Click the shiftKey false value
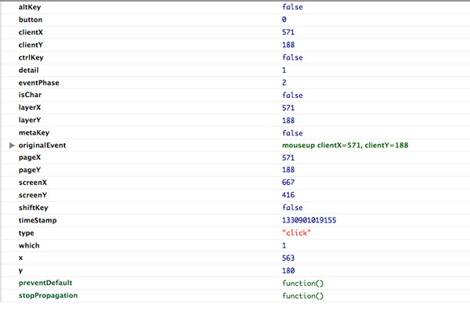The height and width of the screenshot is (318, 470). (x=292, y=208)
